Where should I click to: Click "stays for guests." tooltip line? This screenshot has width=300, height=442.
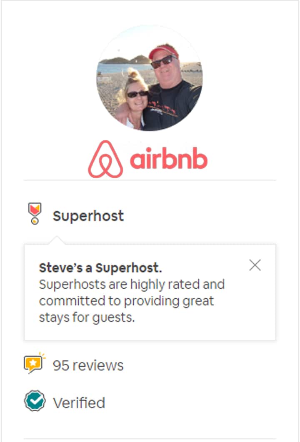tap(87, 318)
